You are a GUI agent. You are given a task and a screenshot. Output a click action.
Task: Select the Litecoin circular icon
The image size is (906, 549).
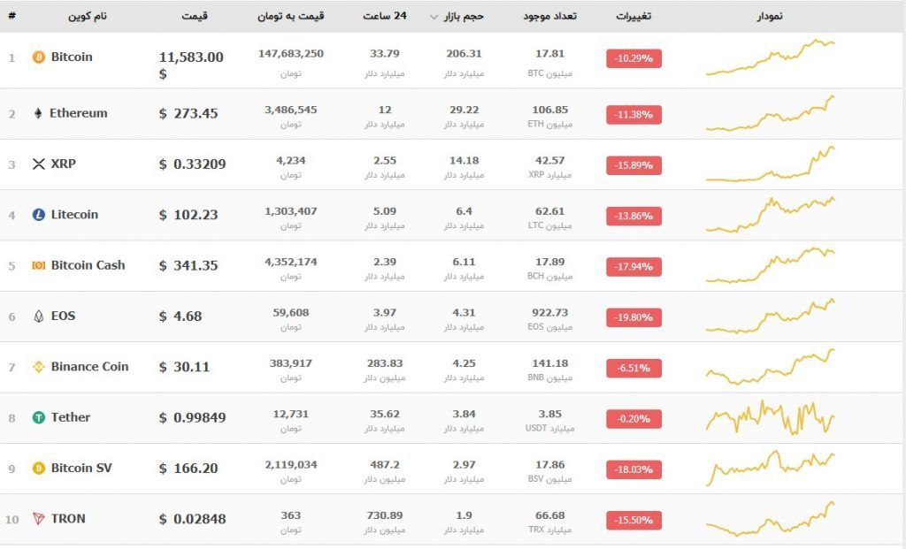point(37,215)
